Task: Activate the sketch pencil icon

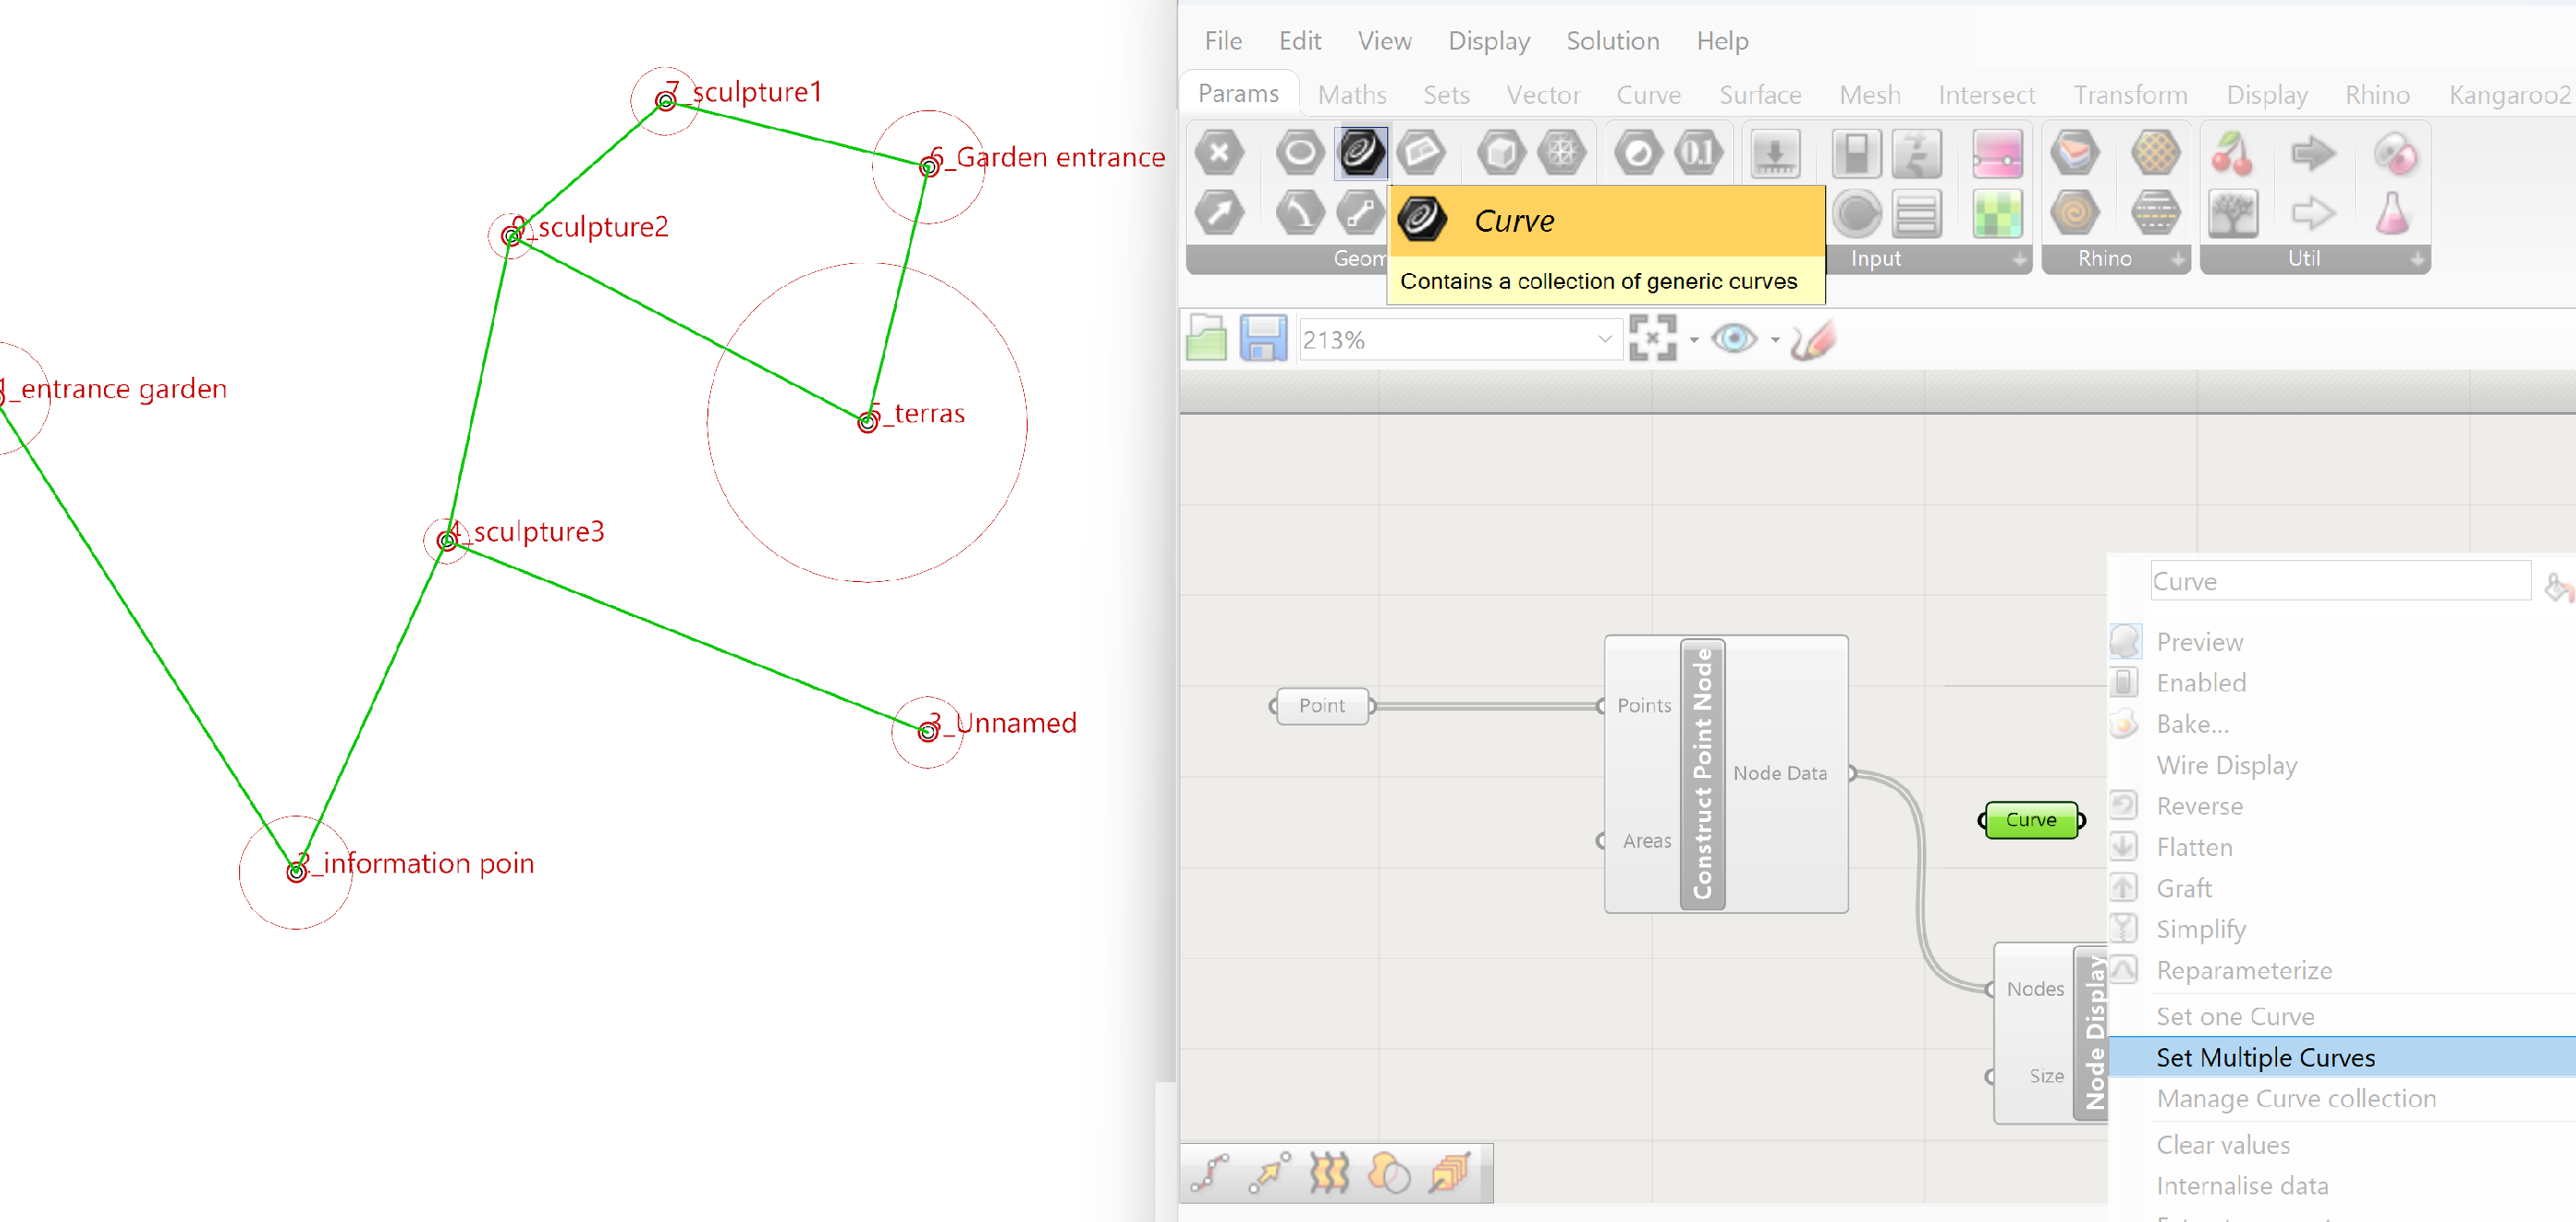Action: click(1812, 338)
